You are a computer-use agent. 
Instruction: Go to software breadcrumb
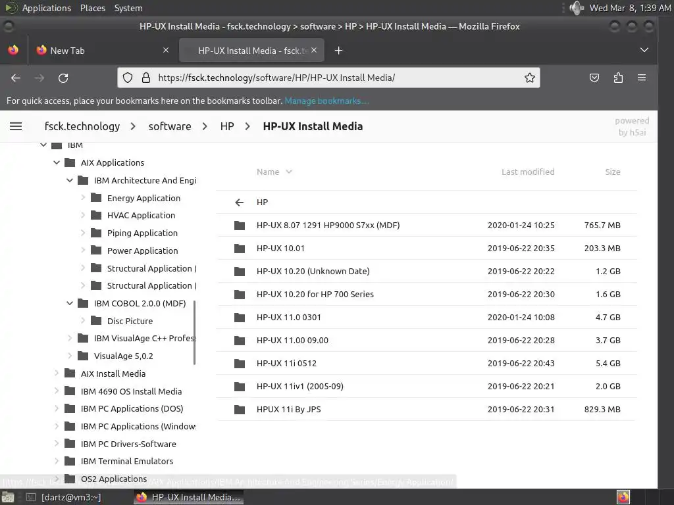tap(170, 126)
